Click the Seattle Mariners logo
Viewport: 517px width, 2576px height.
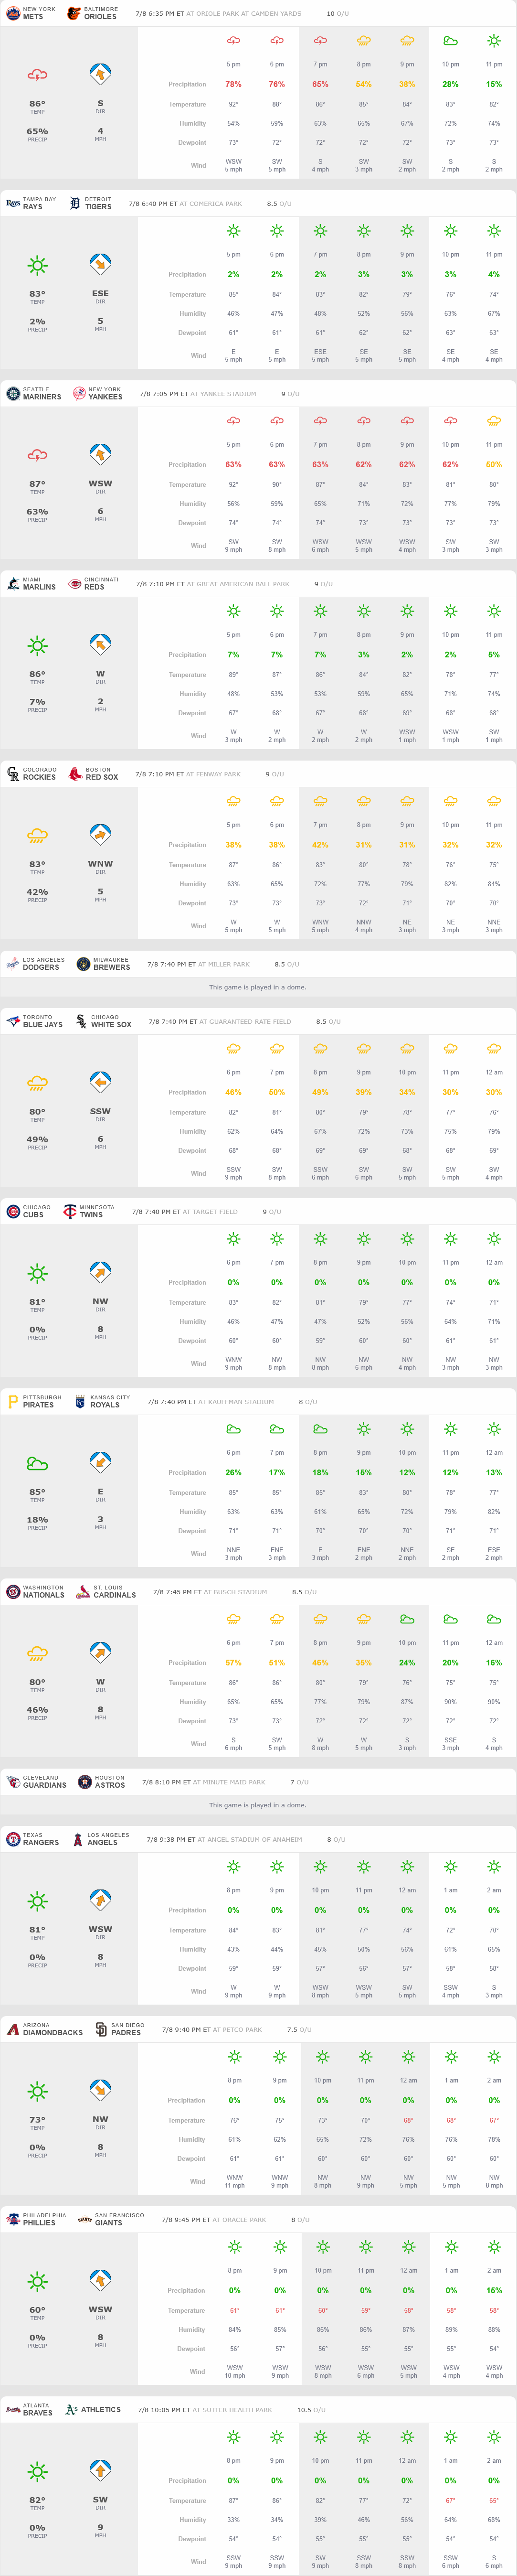pyautogui.click(x=13, y=393)
